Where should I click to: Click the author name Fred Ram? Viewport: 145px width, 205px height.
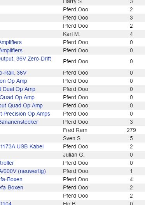[x=75, y=130]
